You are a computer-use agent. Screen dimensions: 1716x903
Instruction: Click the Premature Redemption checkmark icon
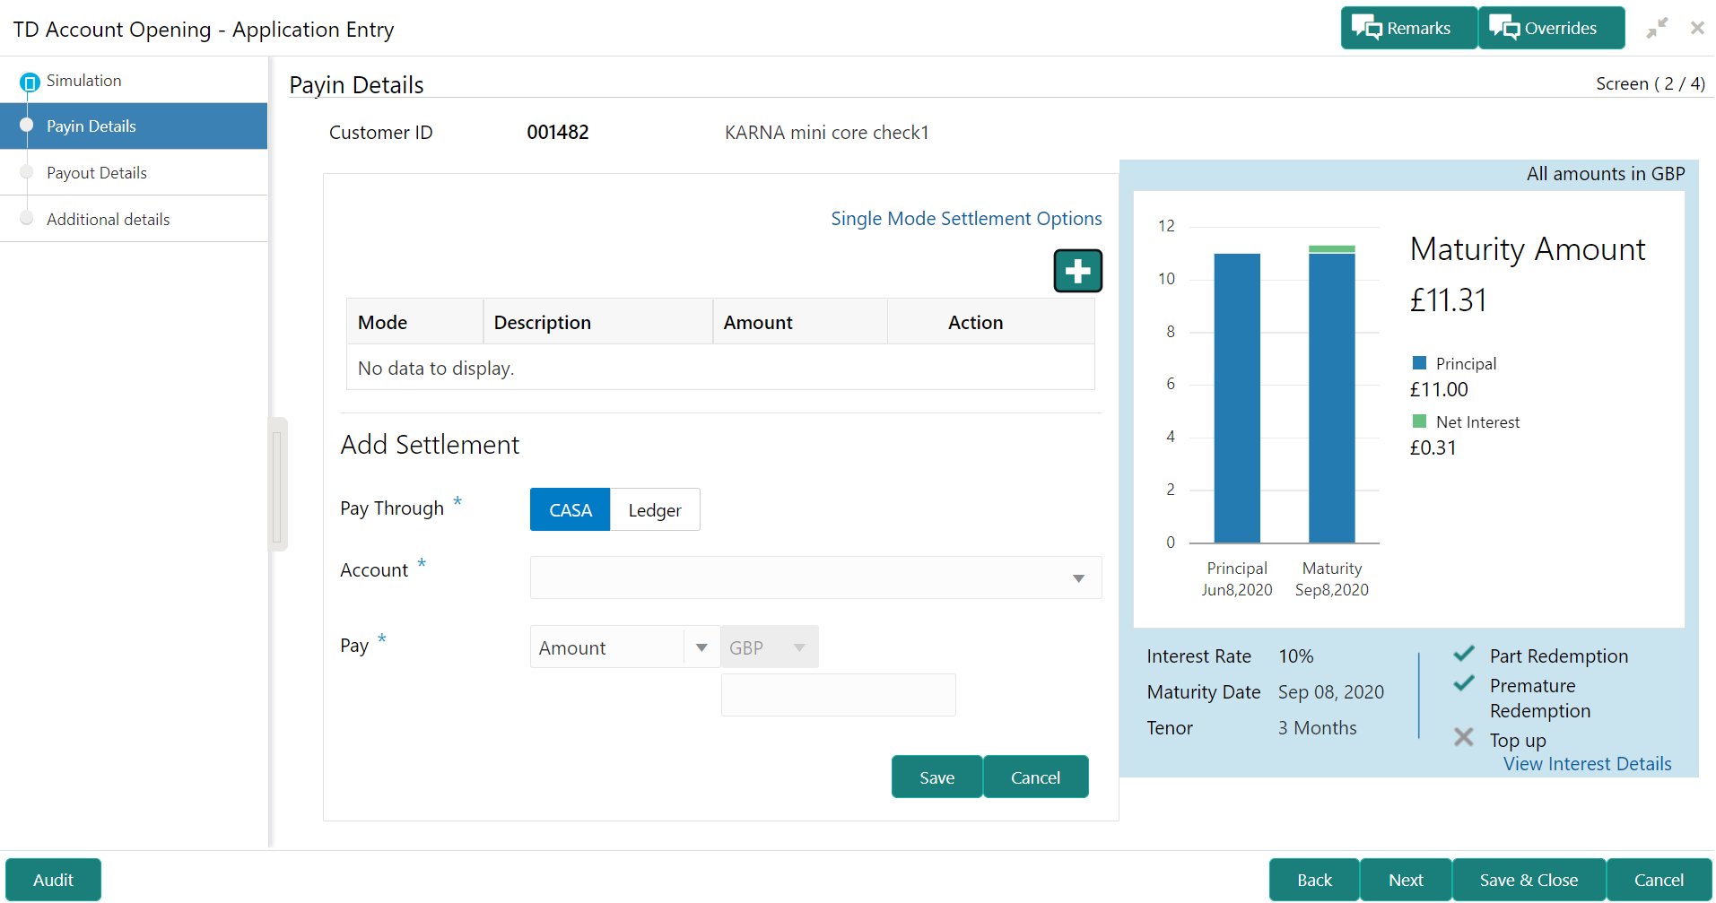[x=1464, y=683]
